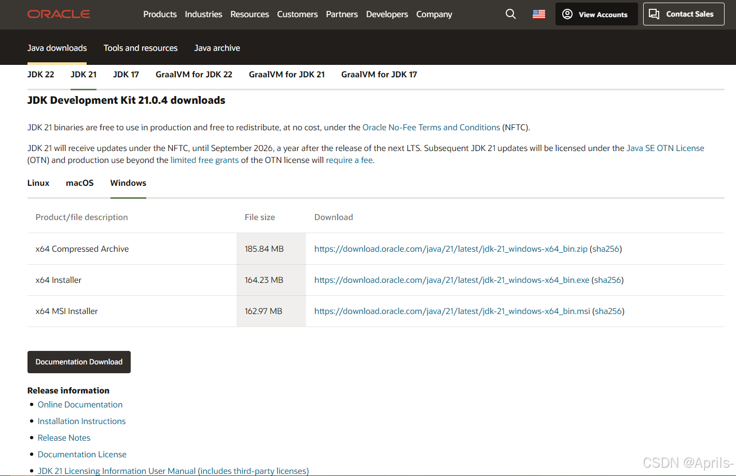The width and height of the screenshot is (736, 476).
Task: Download the windows-x64_bin.zip archive link
Action: pyautogui.click(x=451, y=249)
